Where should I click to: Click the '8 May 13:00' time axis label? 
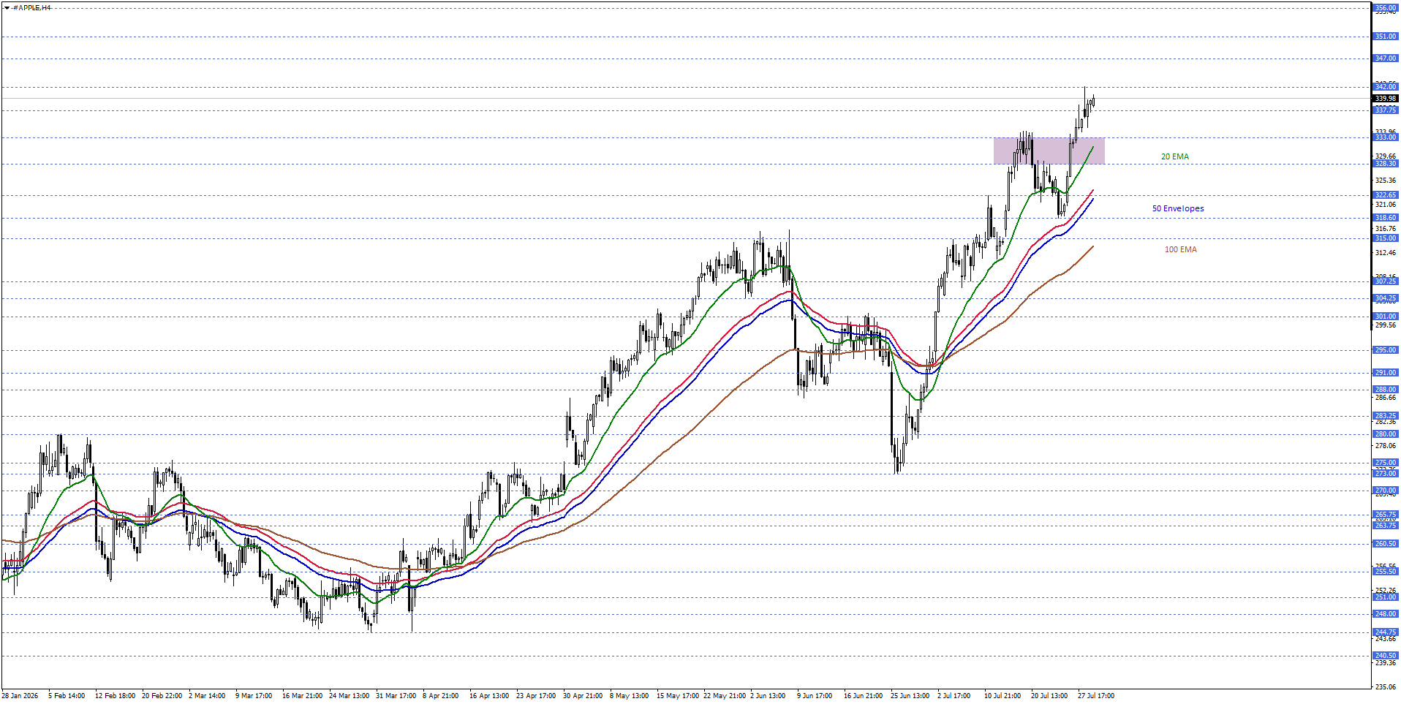[x=630, y=696]
